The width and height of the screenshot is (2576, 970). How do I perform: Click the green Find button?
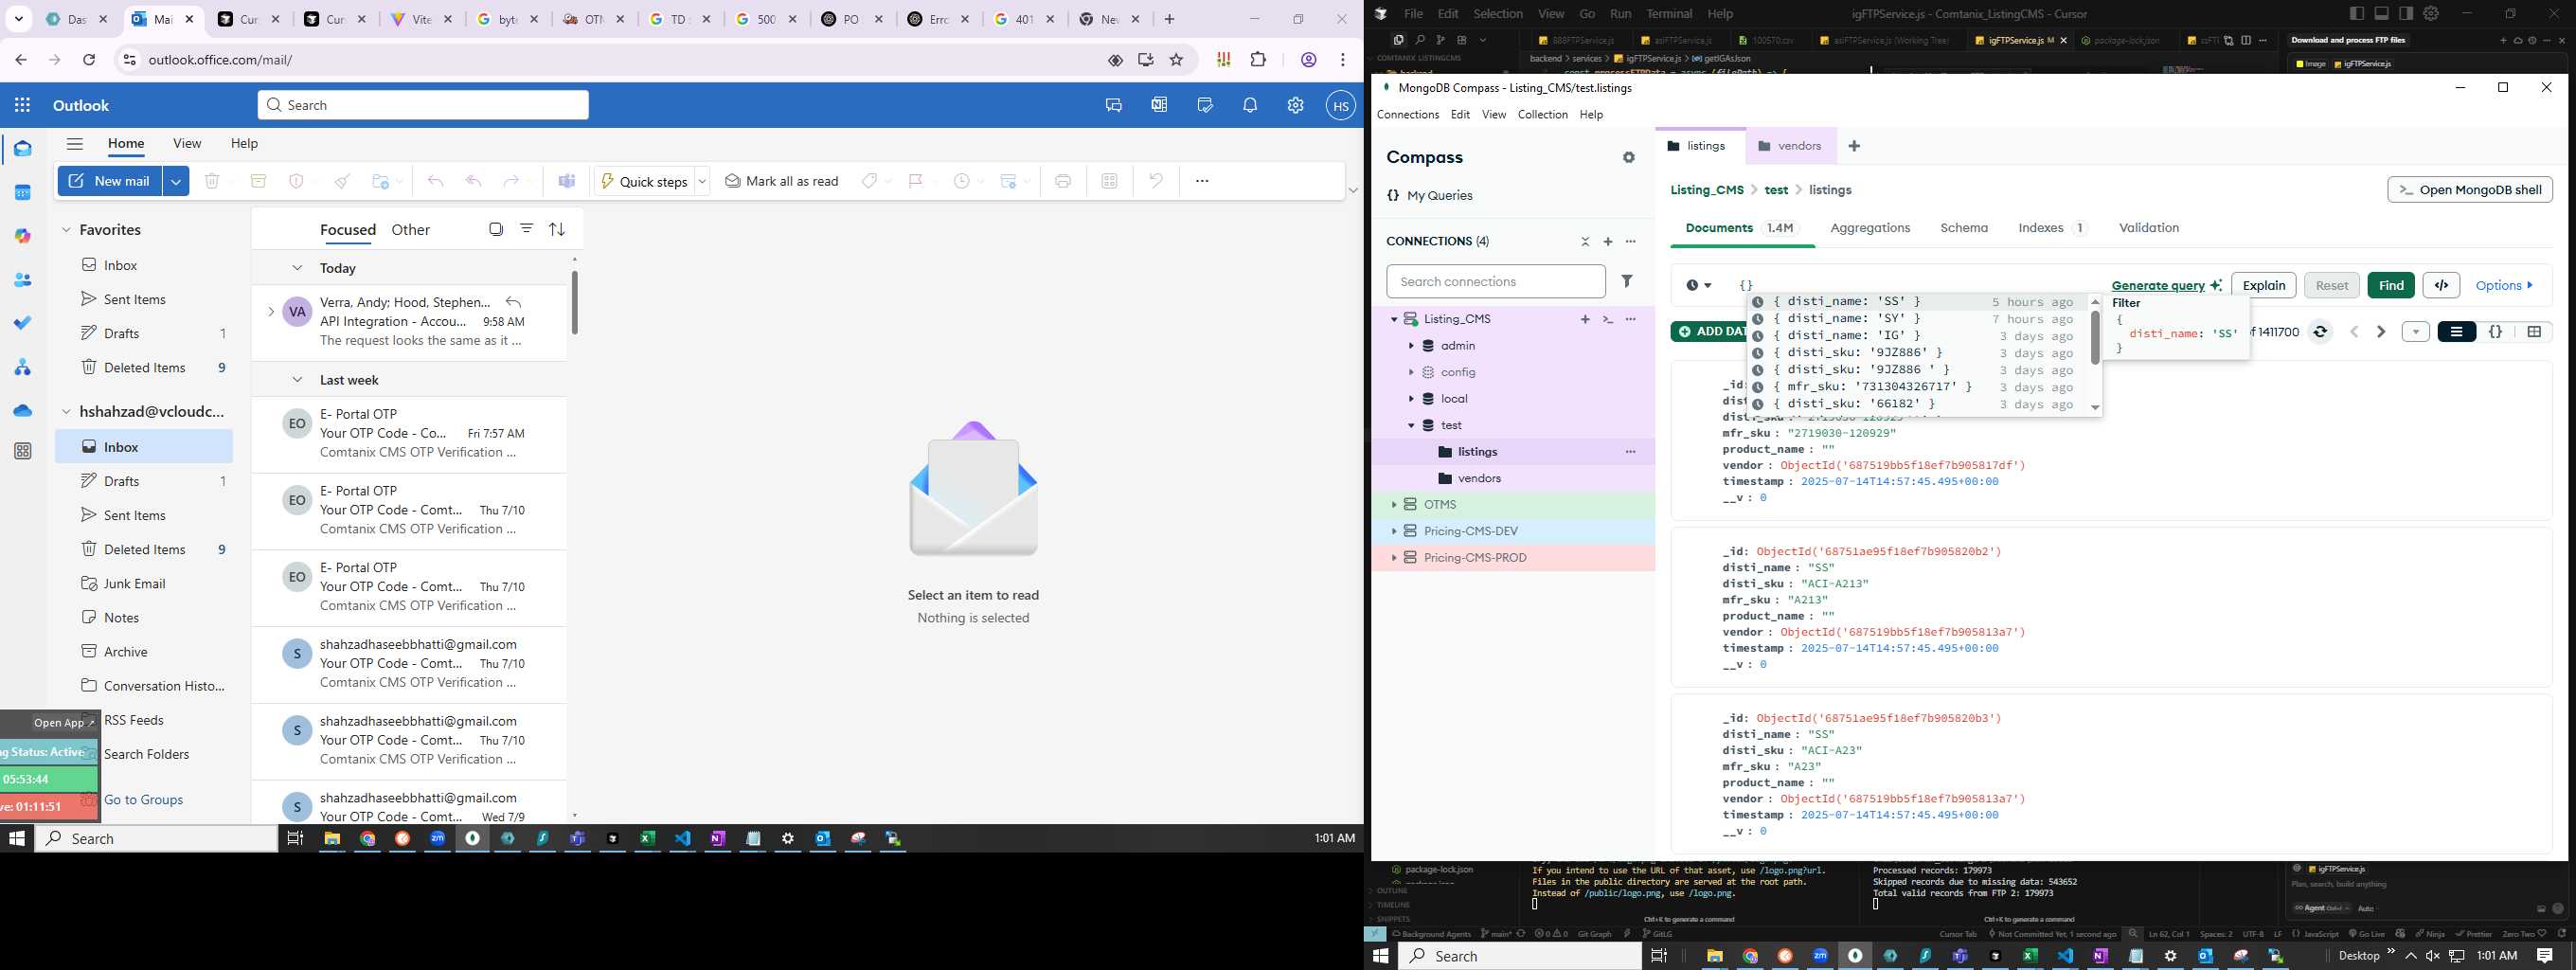pyautogui.click(x=2391, y=285)
